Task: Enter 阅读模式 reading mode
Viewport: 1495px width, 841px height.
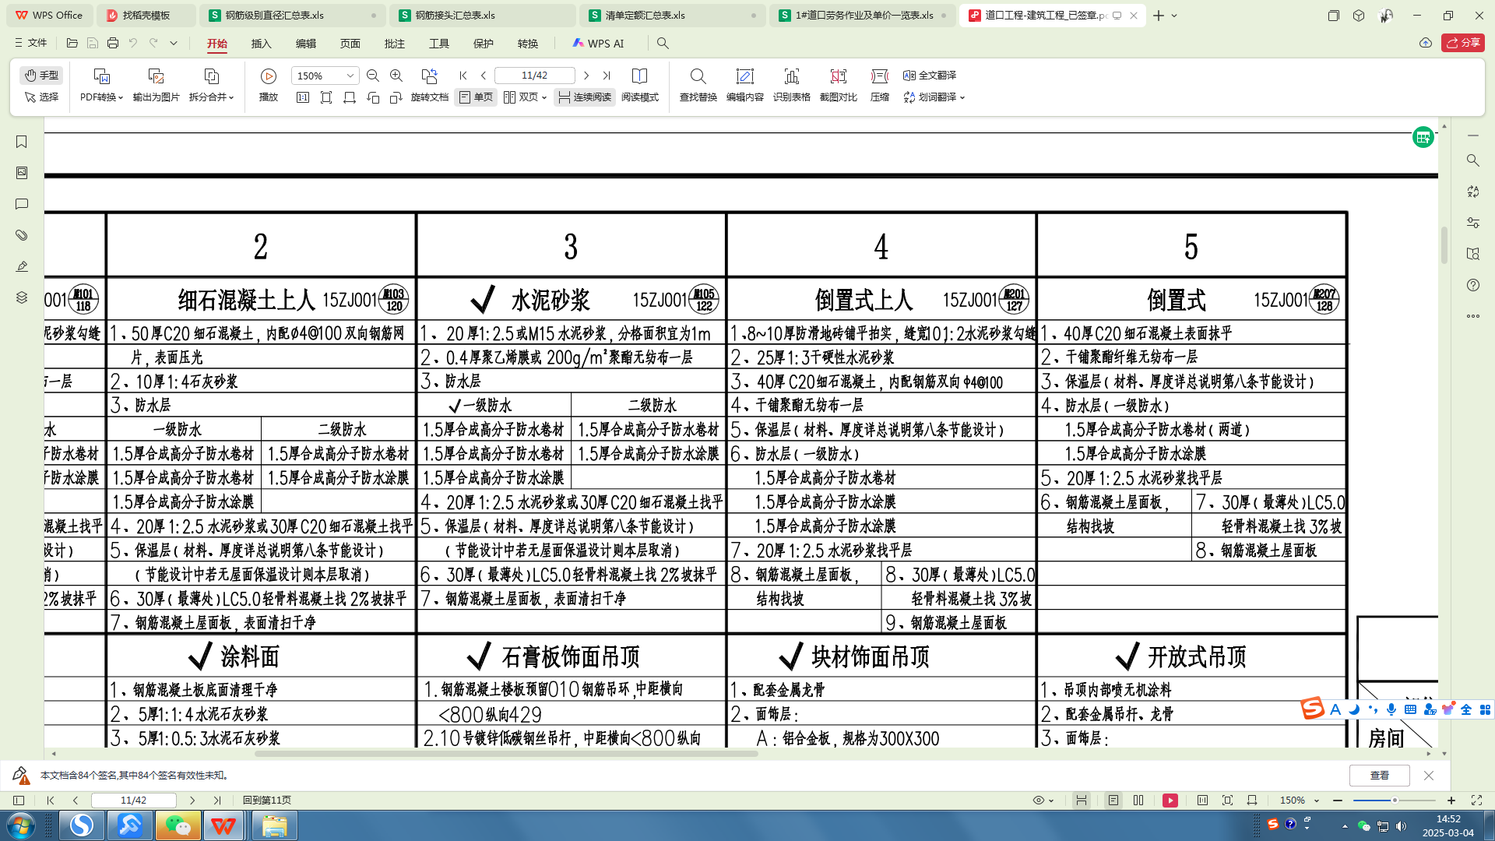Action: pos(640,84)
